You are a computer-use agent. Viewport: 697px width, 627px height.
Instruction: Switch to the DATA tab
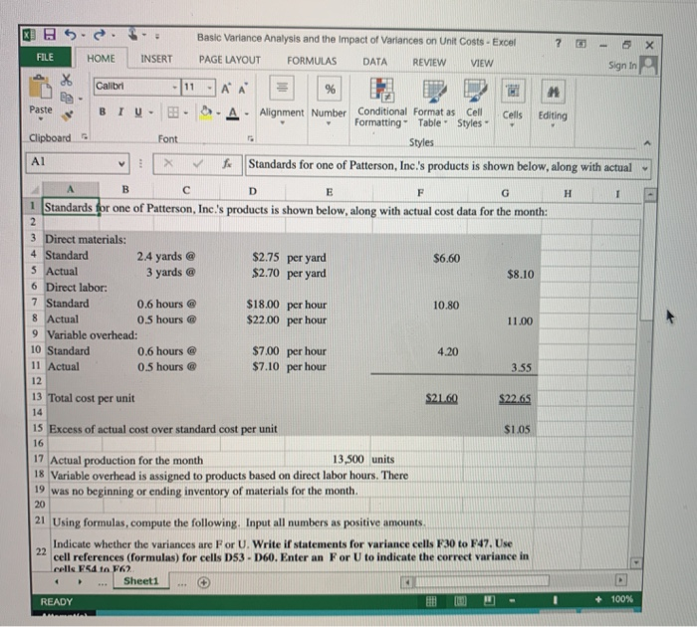pos(374,62)
